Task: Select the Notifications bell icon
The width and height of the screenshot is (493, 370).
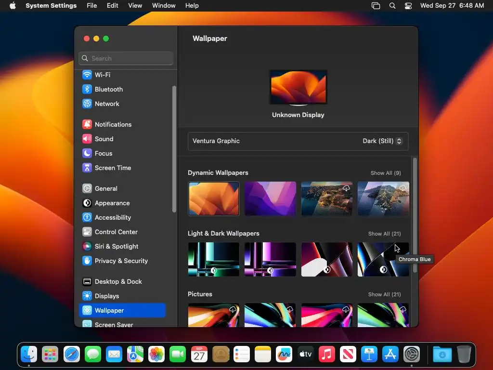Action: pos(87,124)
